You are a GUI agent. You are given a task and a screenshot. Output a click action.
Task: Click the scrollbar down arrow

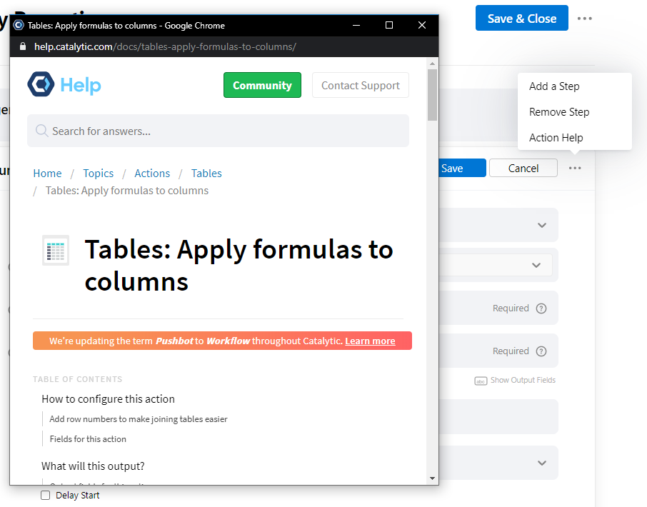(432, 478)
